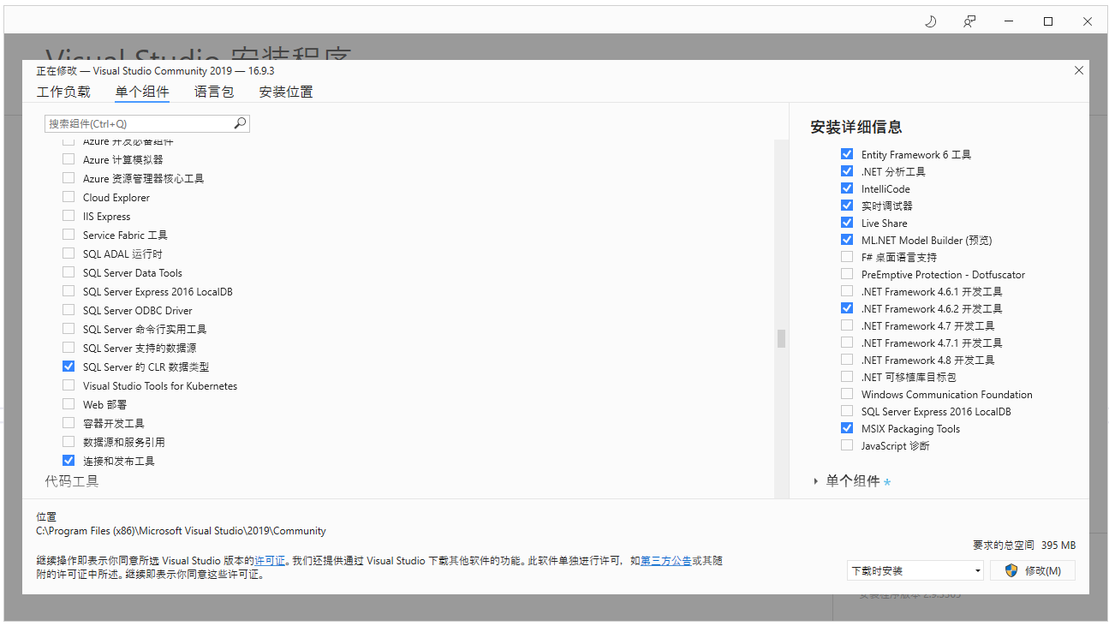Check SQL ADAL 运行时 checkbox

(69, 253)
